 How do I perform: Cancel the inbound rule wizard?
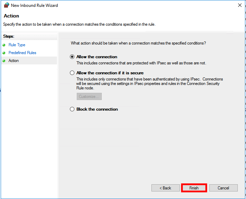(x=223, y=188)
